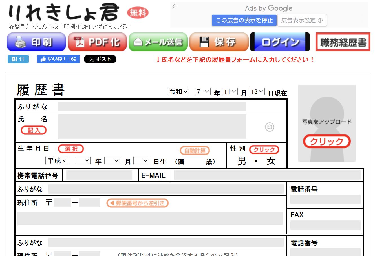
Task: Click the 保存 floppy disk button
Action: [219, 42]
